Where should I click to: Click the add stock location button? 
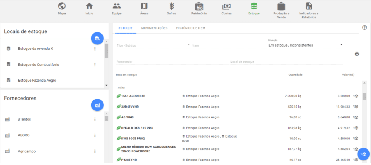click(x=97, y=39)
